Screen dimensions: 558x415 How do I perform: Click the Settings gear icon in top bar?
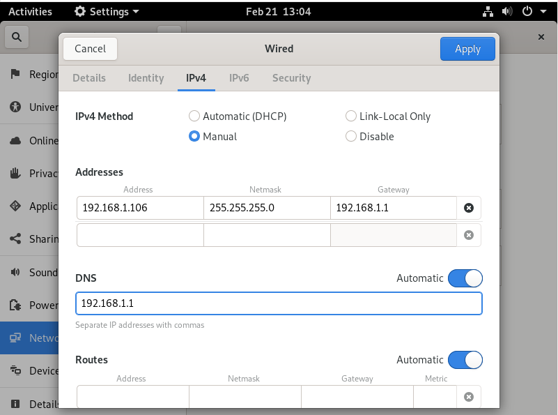pyautogui.click(x=80, y=11)
